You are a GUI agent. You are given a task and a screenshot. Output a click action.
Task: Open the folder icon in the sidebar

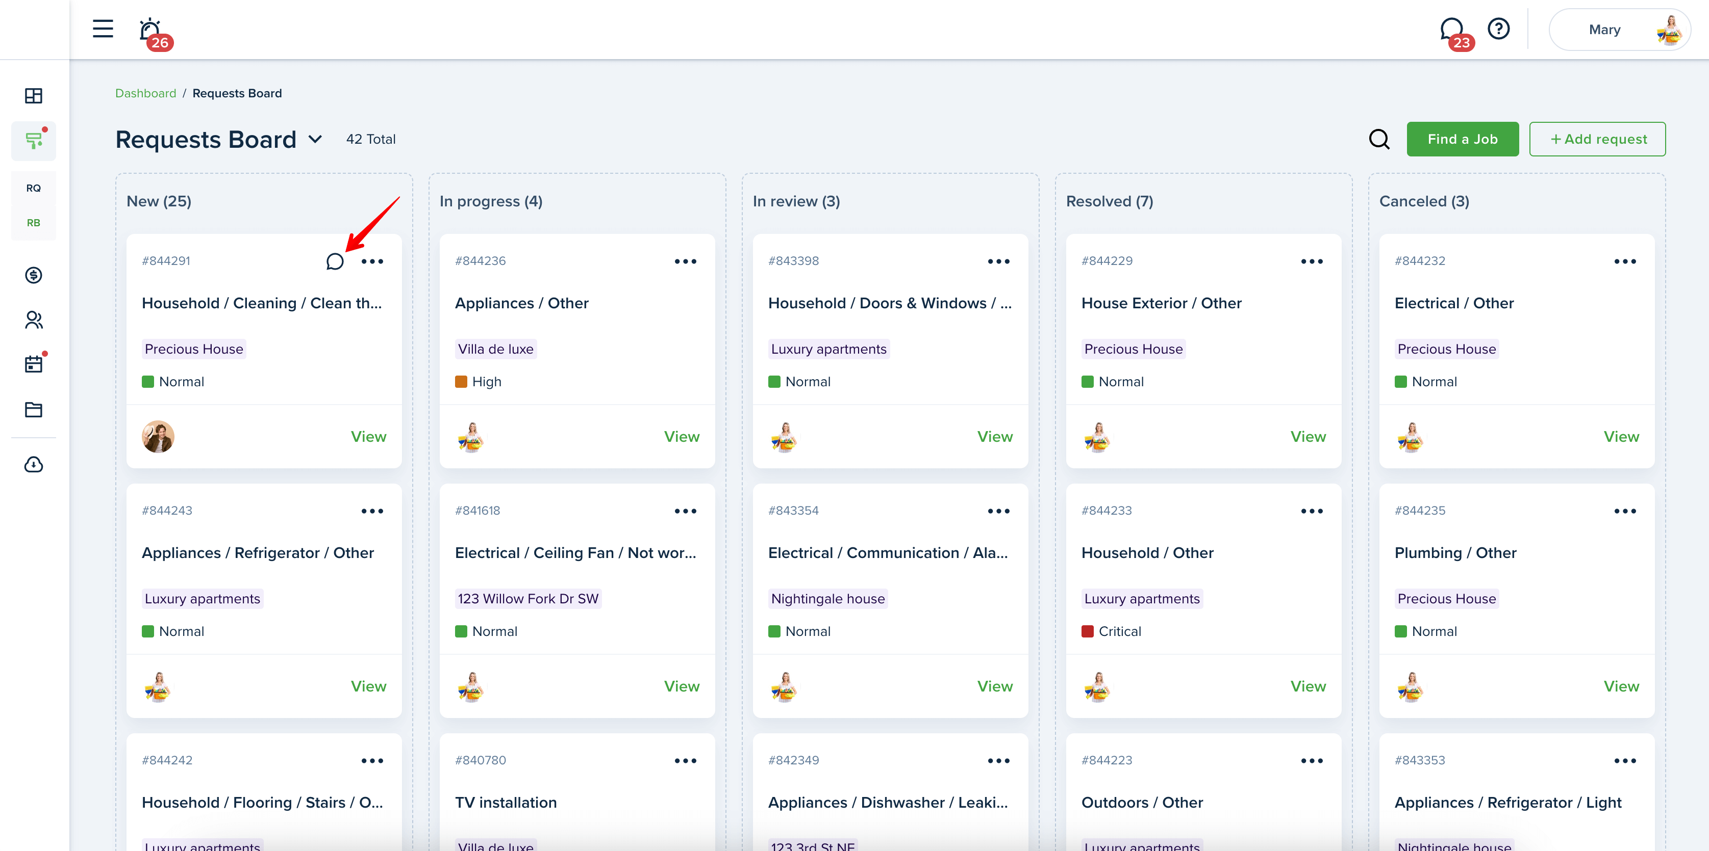coord(33,410)
